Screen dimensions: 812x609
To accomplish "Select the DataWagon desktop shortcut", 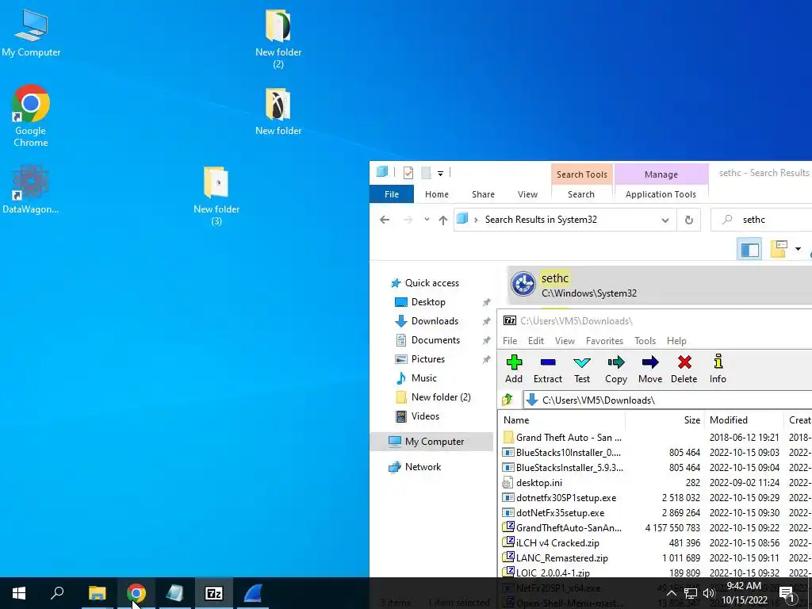I will (x=31, y=190).
